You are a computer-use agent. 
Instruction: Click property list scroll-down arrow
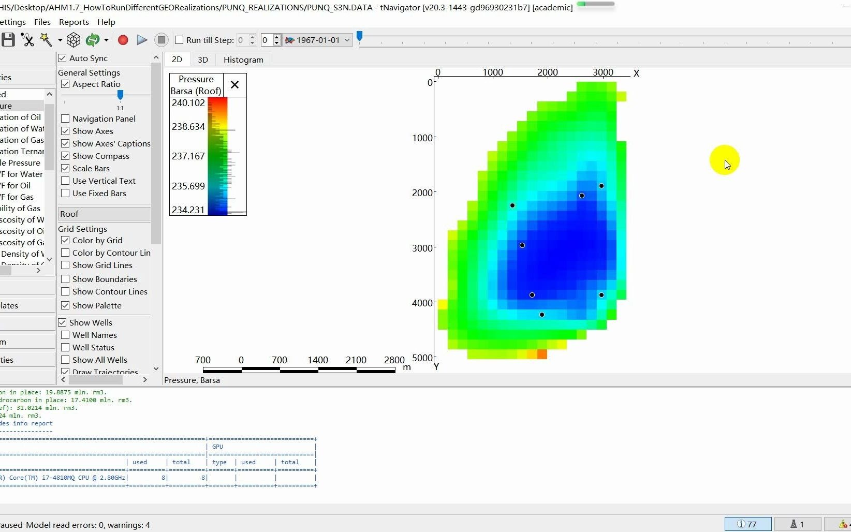click(x=49, y=259)
